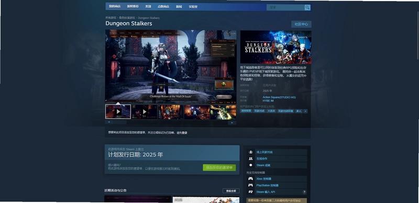Select the 大逃杀 tag

(x=271, y=111)
